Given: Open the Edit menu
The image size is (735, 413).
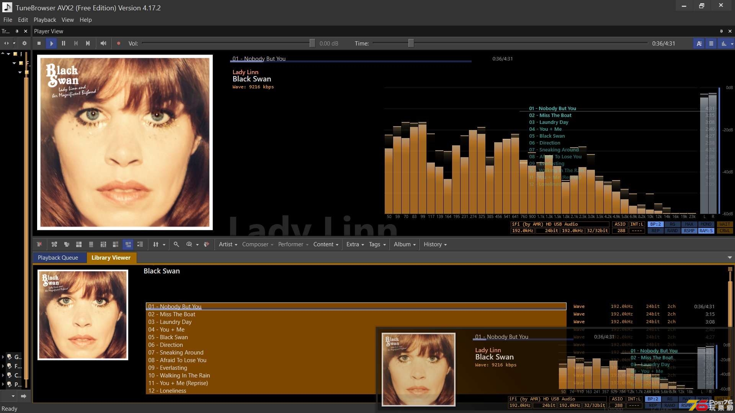Looking at the screenshot, I should [x=23, y=20].
